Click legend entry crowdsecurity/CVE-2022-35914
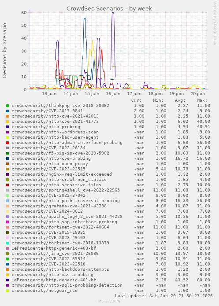The width and height of the screenshot is (219, 306). [x=48, y=259]
